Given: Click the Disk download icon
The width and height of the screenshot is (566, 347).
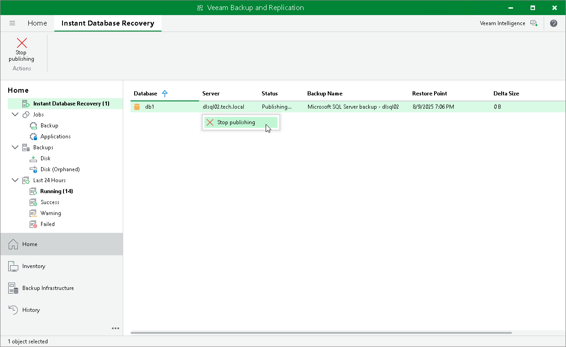Looking at the screenshot, I should click(x=33, y=158).
